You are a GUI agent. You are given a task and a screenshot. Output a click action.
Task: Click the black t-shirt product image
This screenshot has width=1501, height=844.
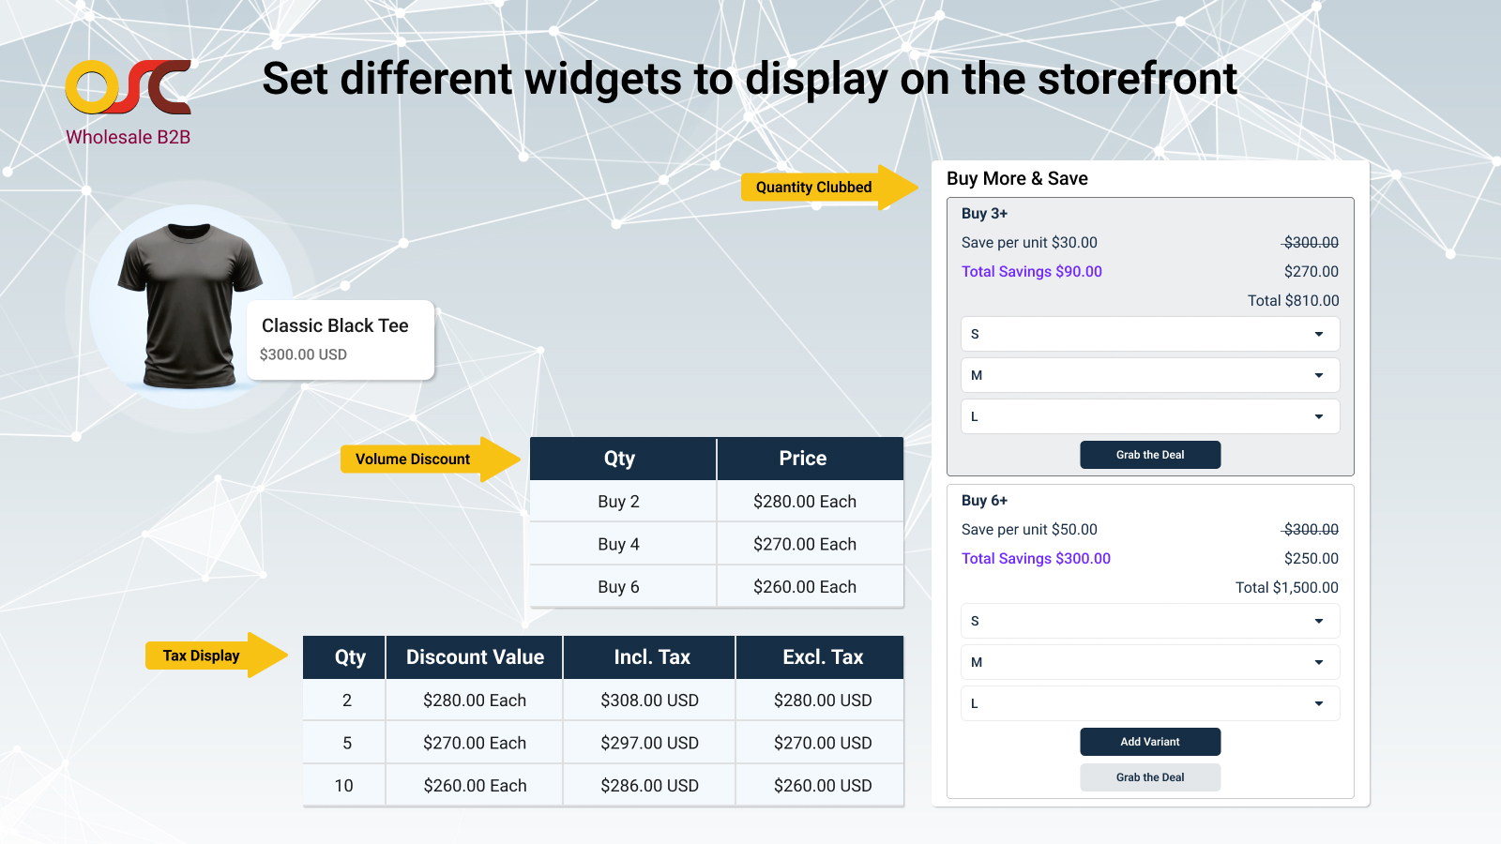coord(190,306)
